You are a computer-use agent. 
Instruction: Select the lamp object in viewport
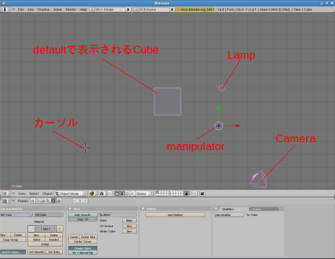pos(222,88)
